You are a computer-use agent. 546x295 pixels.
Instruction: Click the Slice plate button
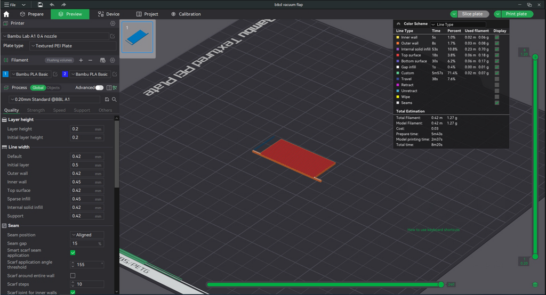472,14
